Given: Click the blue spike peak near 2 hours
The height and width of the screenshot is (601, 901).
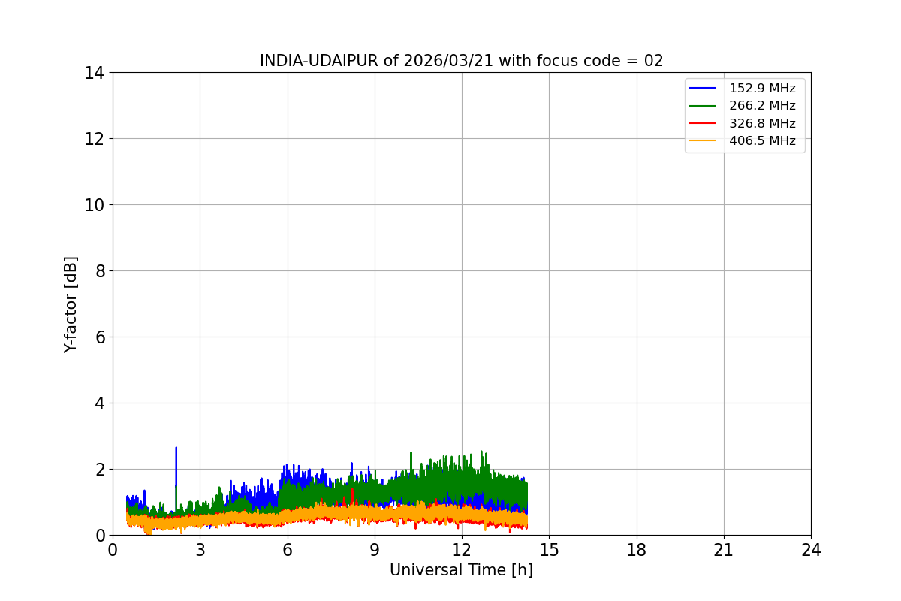Looking at the screenshot, I should (176, 448).
